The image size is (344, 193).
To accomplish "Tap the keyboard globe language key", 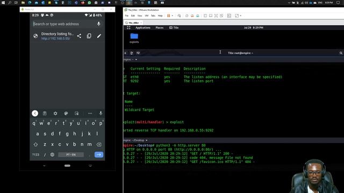I will pyautogui.click(x=52, y=155).
